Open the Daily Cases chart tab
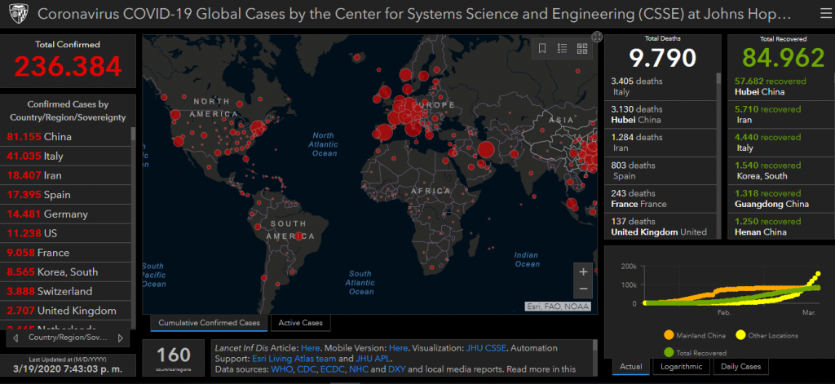Screen dimensions: 835x384 [740, 367]
